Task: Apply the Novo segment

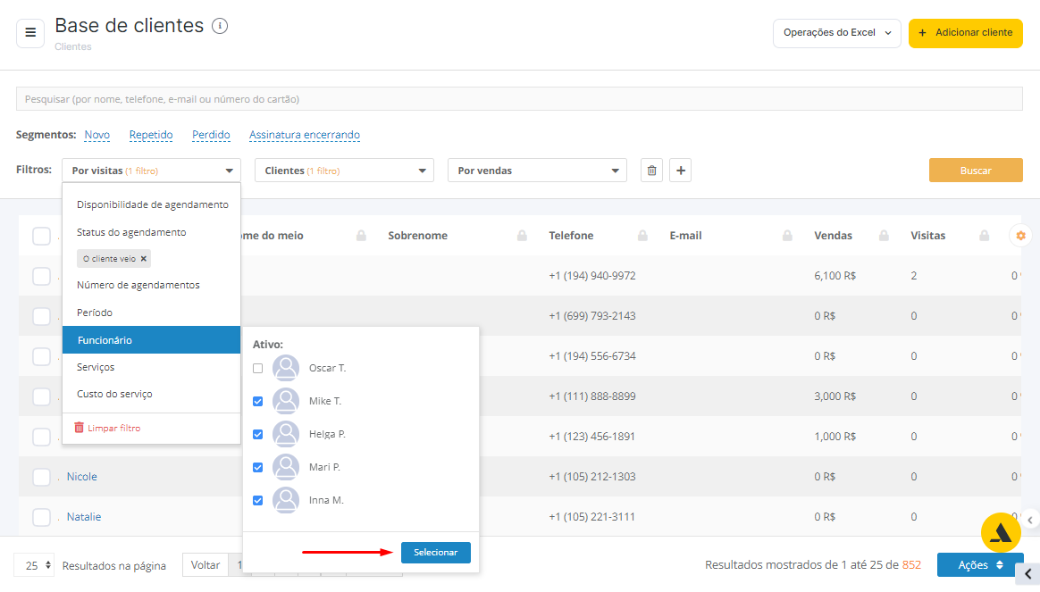Action: 96,135
